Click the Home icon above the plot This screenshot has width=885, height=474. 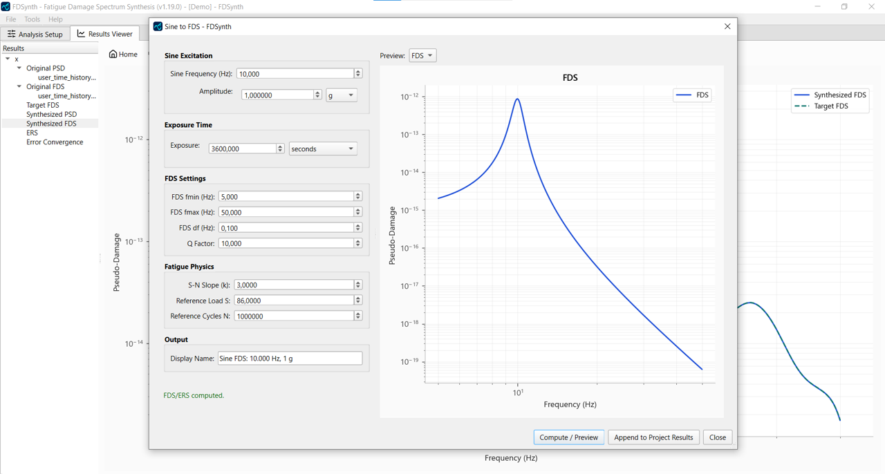coord(111,53)
